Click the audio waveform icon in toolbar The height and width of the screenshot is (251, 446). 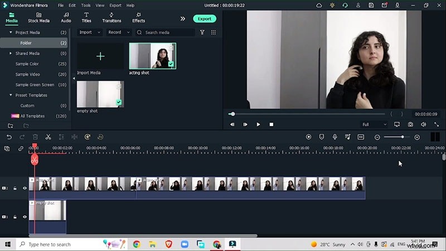[74, 137]
